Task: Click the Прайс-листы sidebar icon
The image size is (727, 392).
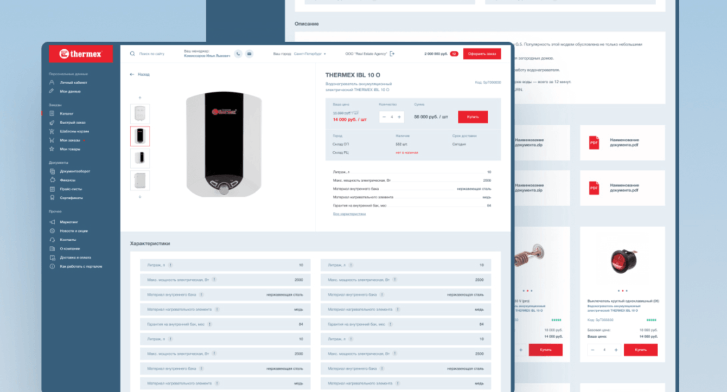Action: (52, 189)
